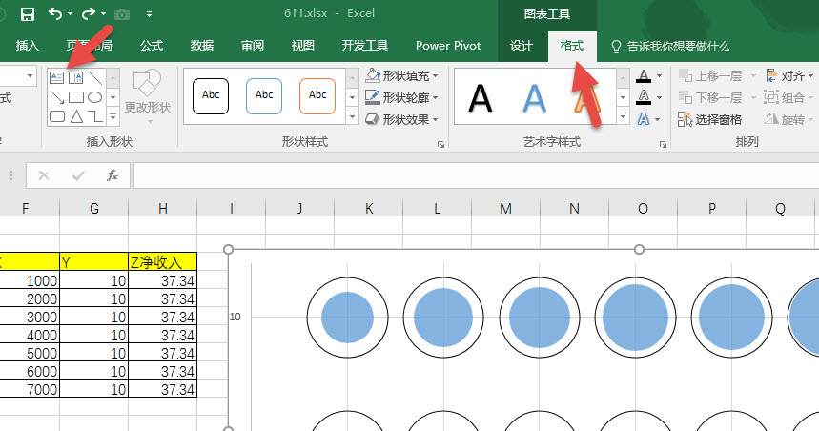Open the 开发工具 tab
The image size is (819, 431).
coord(365,46)
